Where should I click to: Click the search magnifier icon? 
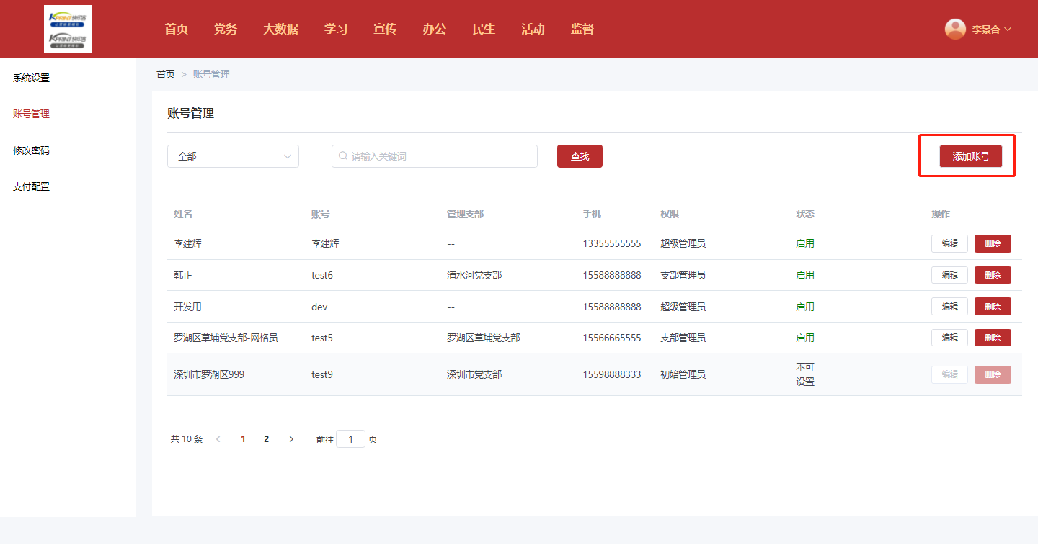click(343, 156)
